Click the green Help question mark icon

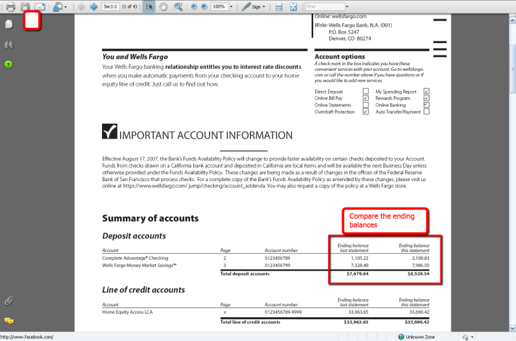8,64
